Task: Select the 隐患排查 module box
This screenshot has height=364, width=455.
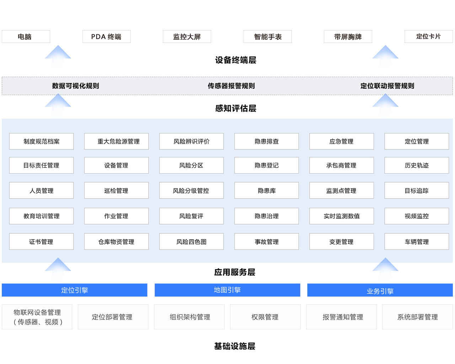Action: tap(266, 141)
